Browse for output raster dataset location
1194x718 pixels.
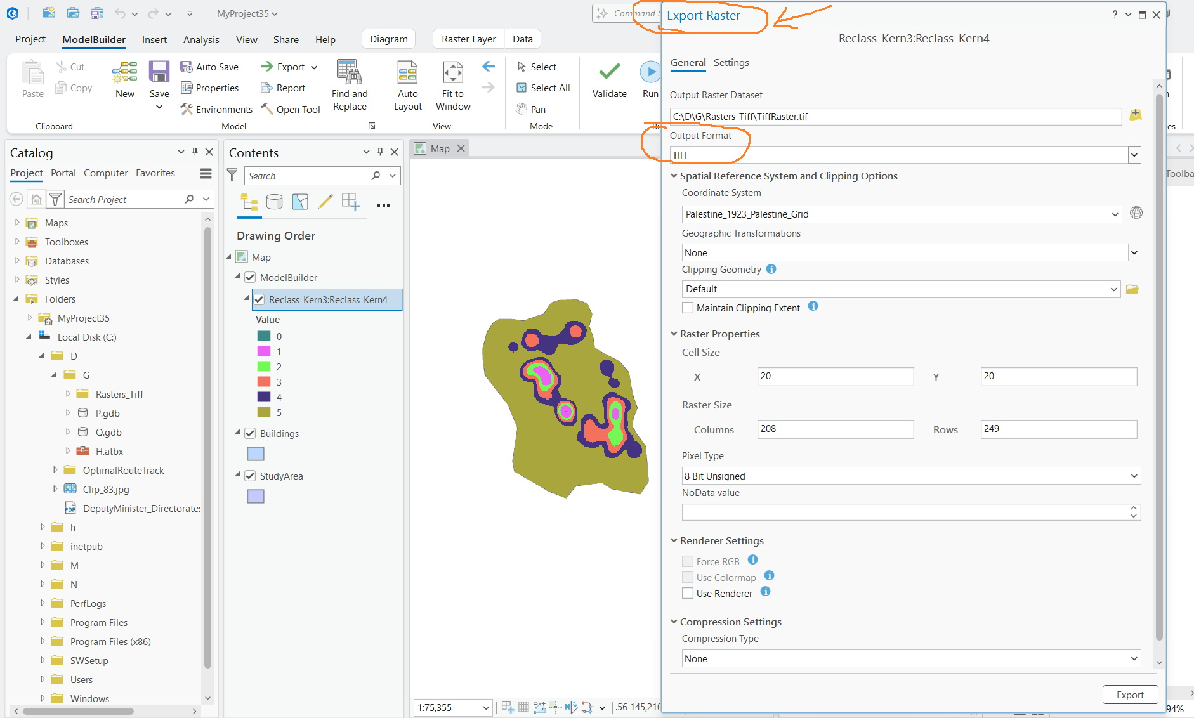(x=1136, y=115)
